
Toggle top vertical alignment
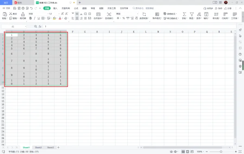(73, 14)
